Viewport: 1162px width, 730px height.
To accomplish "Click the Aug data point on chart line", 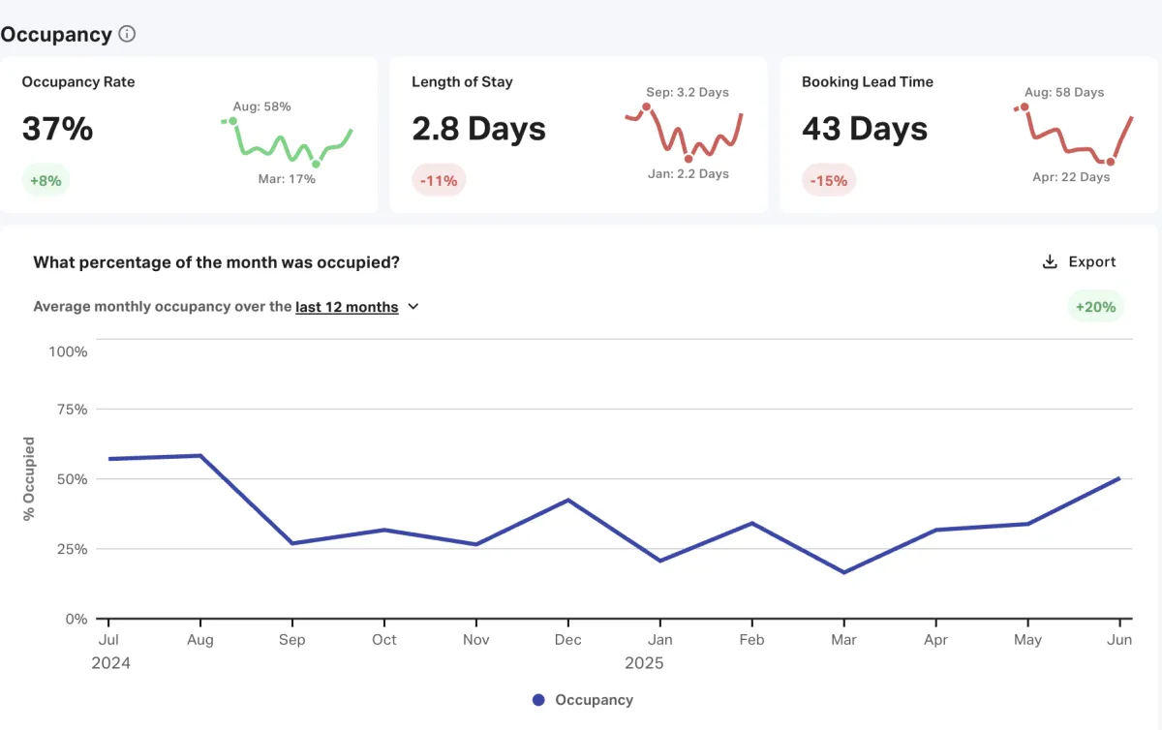I will [x=200, y=455].
